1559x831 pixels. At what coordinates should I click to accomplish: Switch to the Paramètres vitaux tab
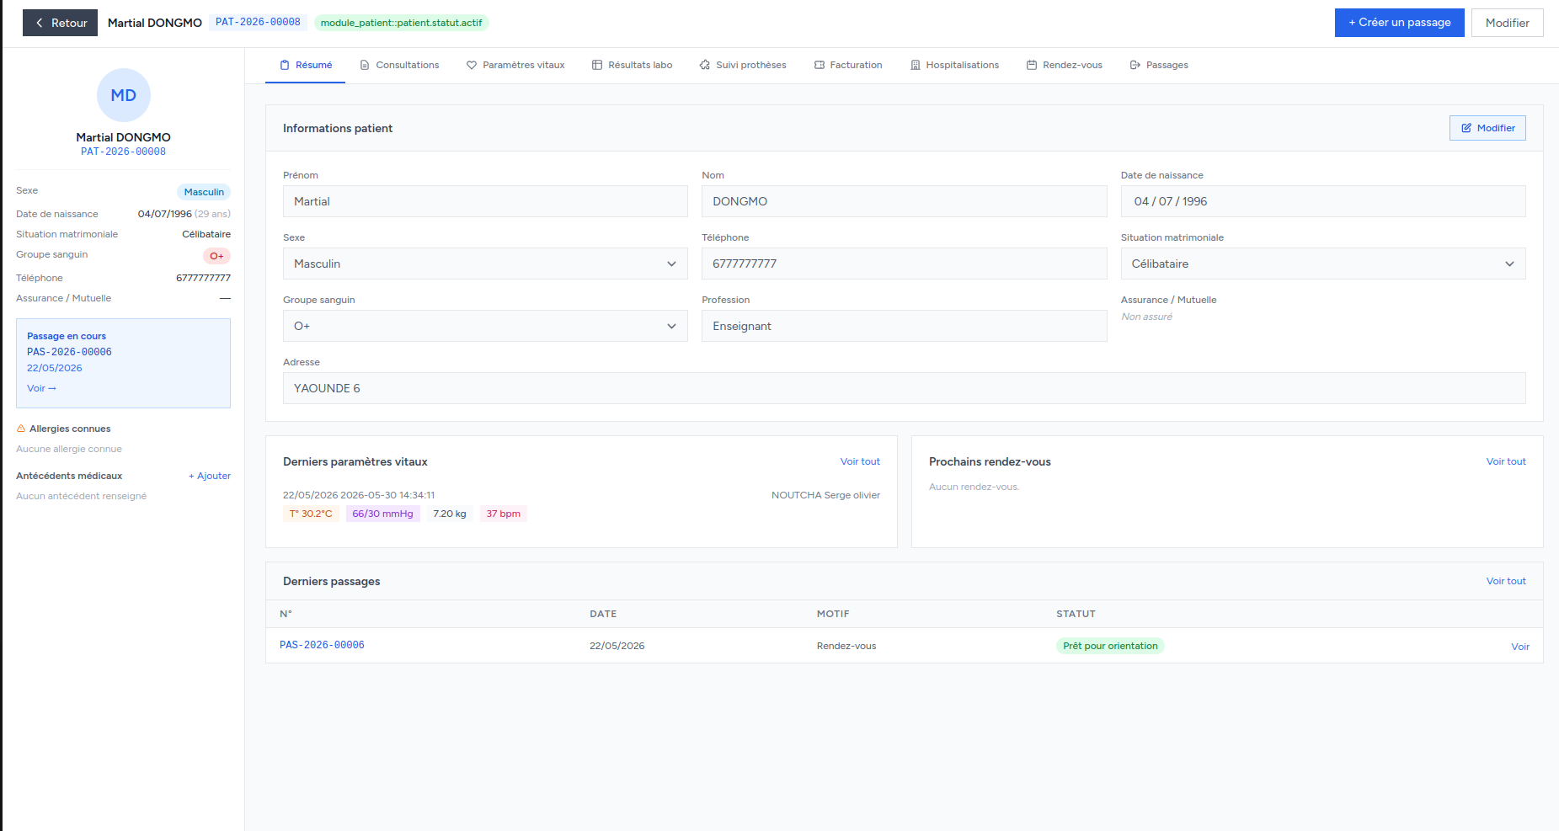[515, 65]
